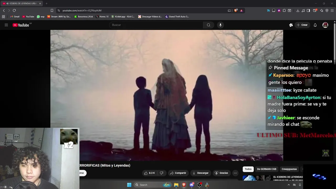
Task: Like the video with 8.3 K
Action: [149, 173]
